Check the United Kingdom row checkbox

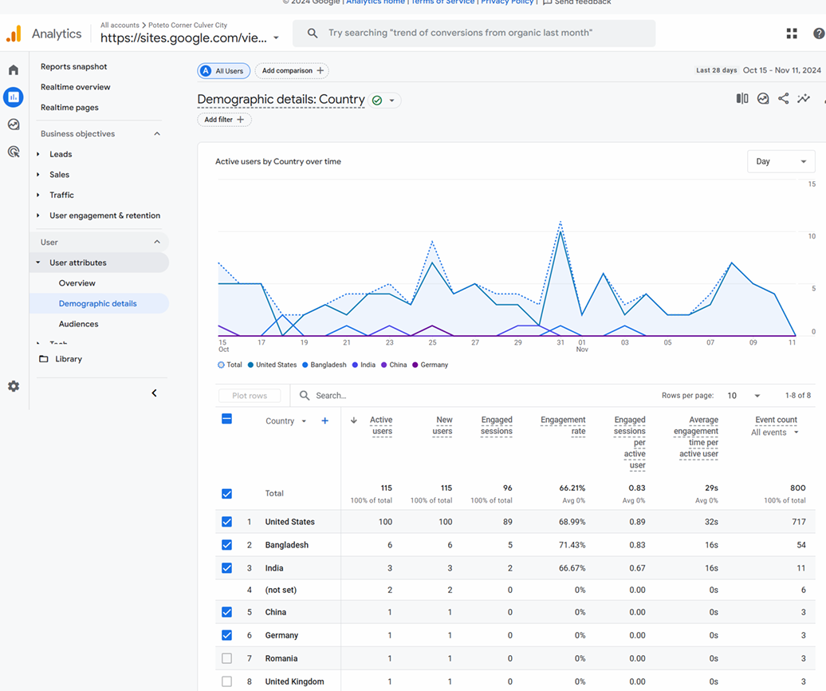(x=227, y=681)
